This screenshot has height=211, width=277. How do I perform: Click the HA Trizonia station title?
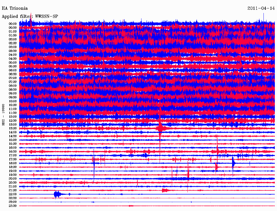pos(15,8)
